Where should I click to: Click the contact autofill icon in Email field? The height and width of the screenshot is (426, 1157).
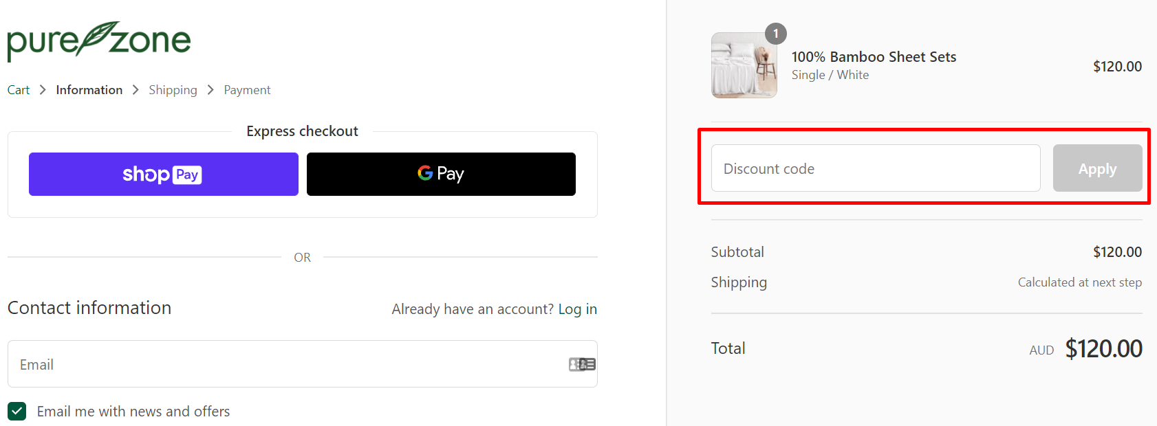tap(581, 364)
